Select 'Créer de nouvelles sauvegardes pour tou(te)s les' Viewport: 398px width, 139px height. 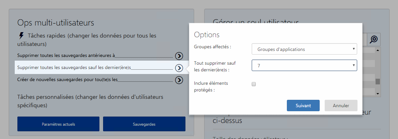point(67,80)
